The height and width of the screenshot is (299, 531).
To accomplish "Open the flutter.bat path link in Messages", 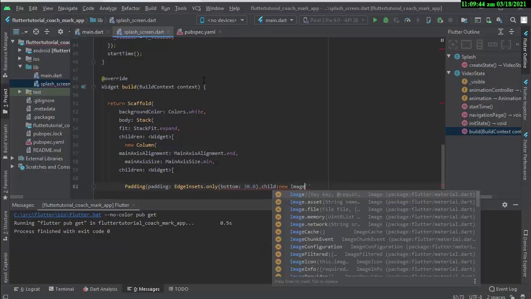I will click(x=57, y=215).
